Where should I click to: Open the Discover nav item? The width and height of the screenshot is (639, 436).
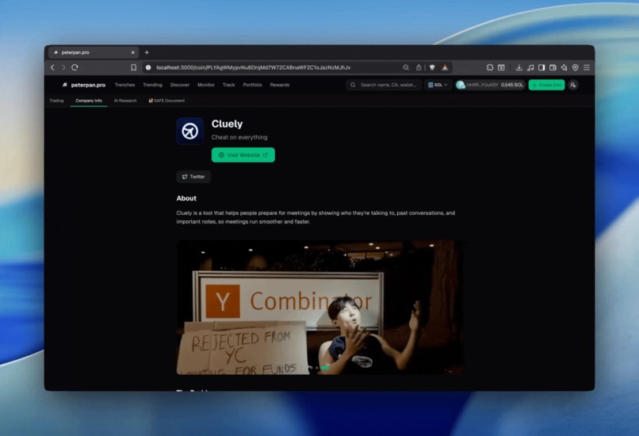tap(180, 85)
